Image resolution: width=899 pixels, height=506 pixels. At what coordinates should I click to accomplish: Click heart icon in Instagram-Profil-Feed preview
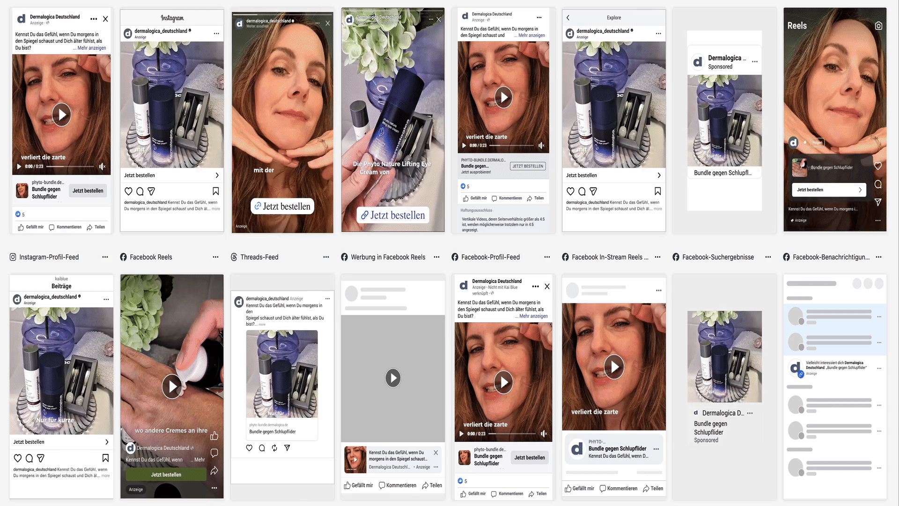click(x=18, y=458)
